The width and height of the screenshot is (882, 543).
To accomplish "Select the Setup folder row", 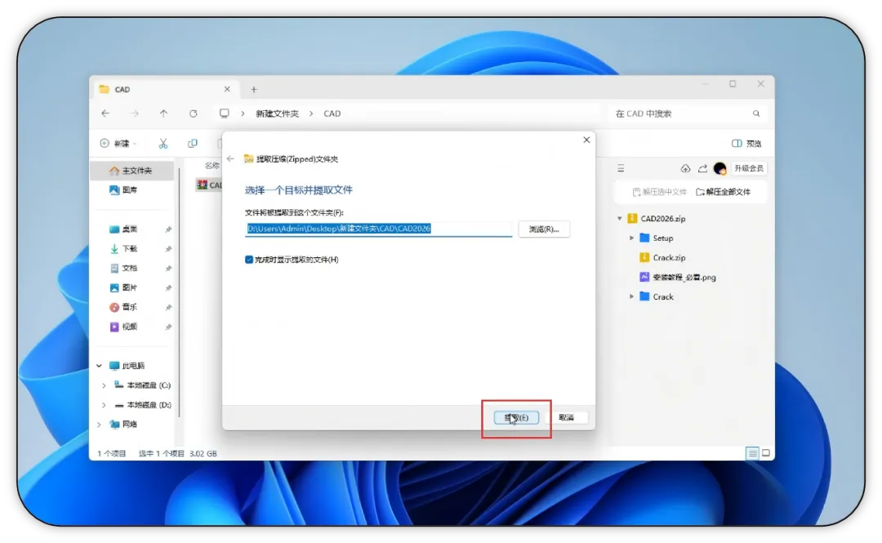I will 656,238.
